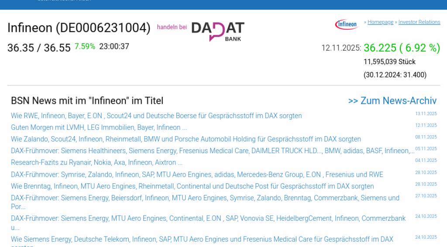The width and height of the screenshot is (447, 247).
Task: Open the DAX-Frühmover Symrise, Zalando article
Action: (x=197, y=175)
